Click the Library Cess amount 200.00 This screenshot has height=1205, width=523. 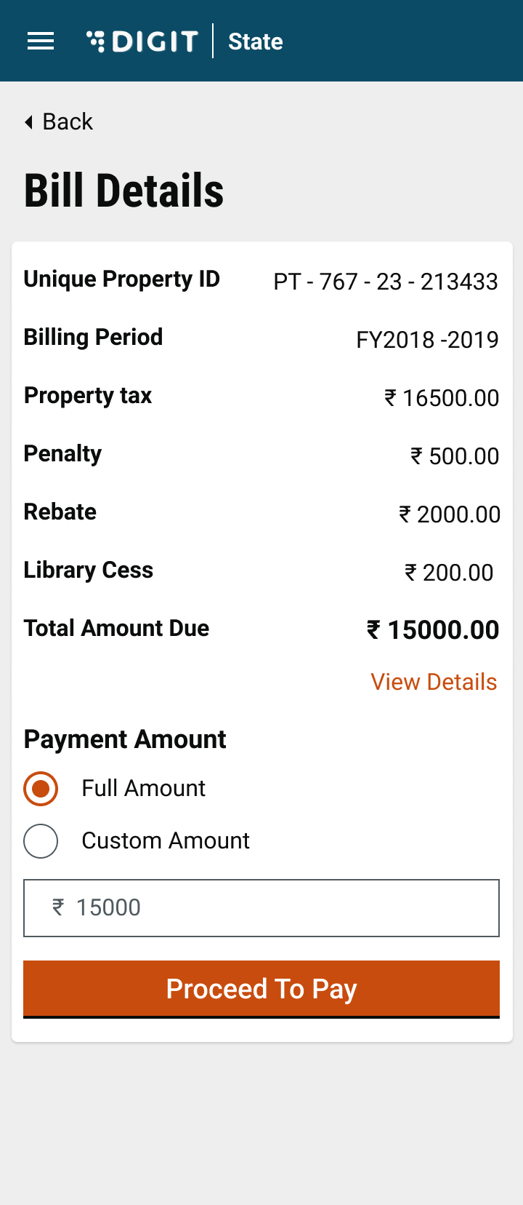click(x=449, y=573)
